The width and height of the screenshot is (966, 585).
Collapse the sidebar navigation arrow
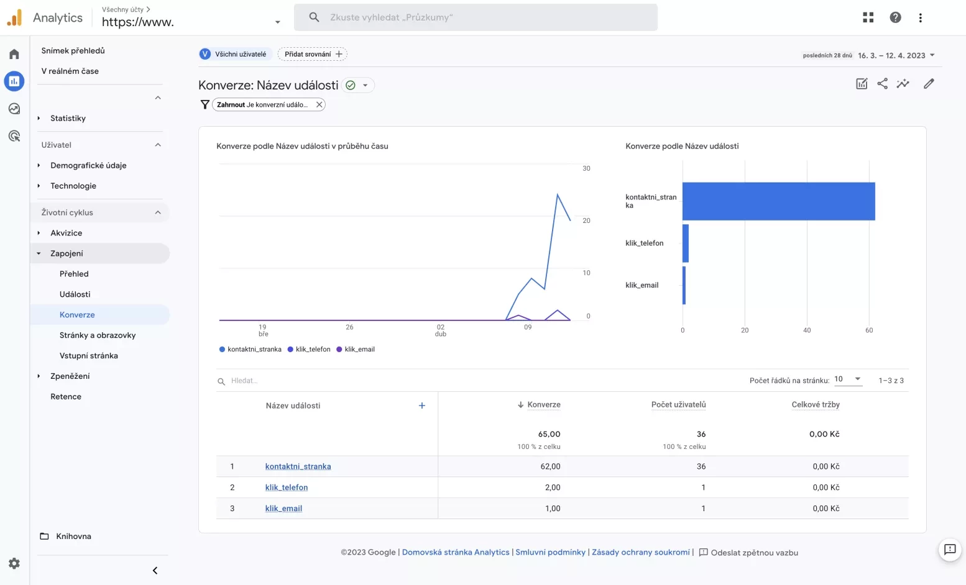(155, 571)
